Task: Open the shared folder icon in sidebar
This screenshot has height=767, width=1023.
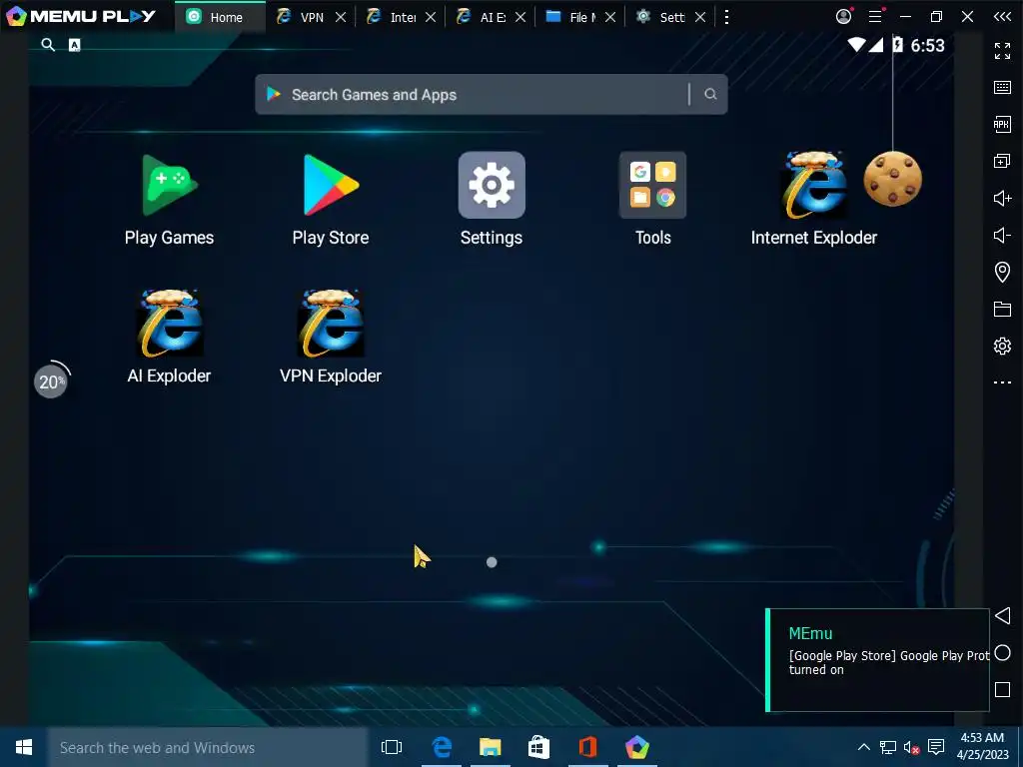Action: pos(1002,309)
